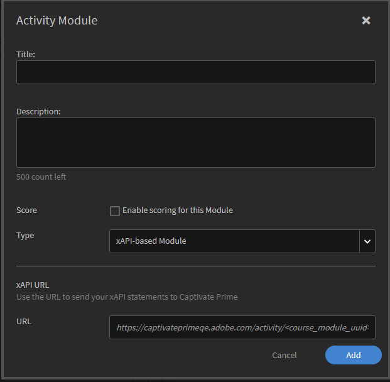
Task: Click the Captivate Prime xAPI help text
Action: coord(127,297)
